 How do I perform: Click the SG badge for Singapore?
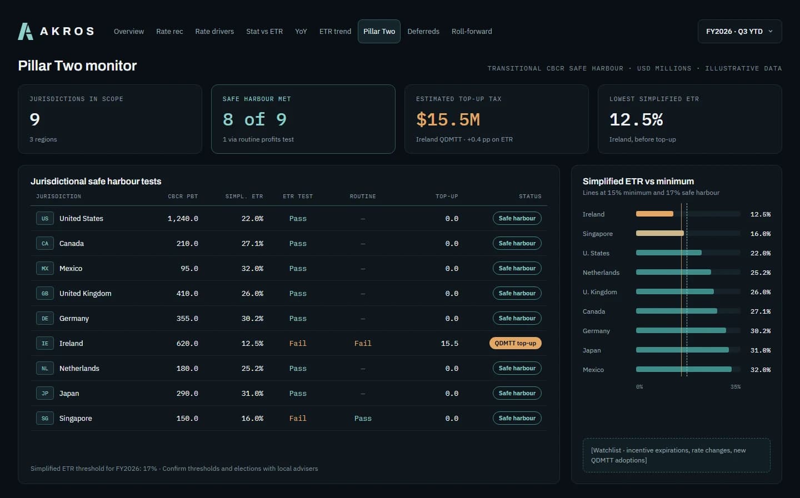pos(45,418)
